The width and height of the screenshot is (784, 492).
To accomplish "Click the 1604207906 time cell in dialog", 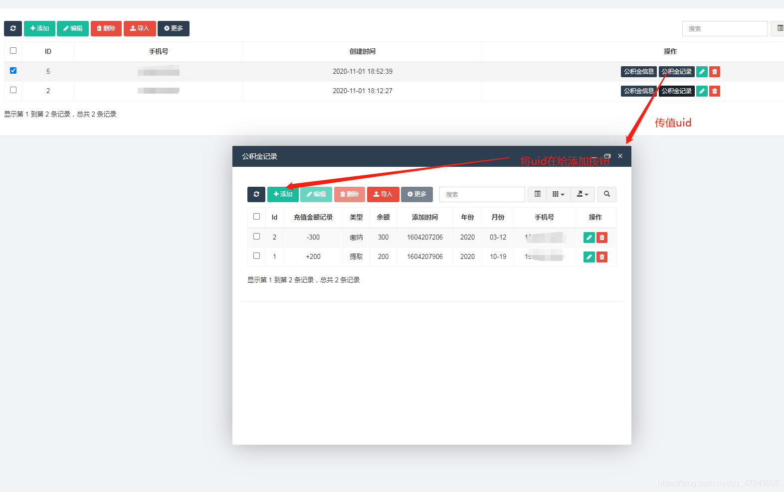I will (x=425, y=257).
